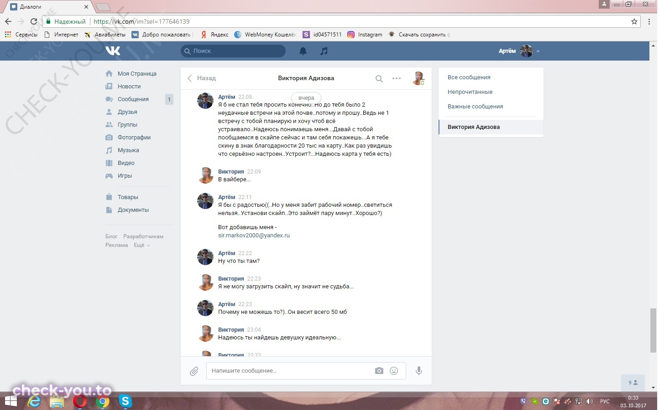
Task: Open the sir.markov2000@yandex.ru link
Action: tap(254, 236)
